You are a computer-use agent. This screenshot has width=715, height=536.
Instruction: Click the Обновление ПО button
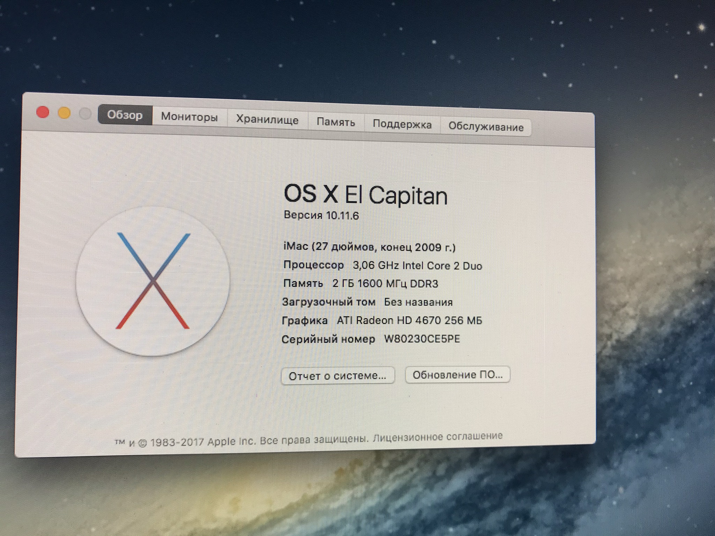(458, 375)
